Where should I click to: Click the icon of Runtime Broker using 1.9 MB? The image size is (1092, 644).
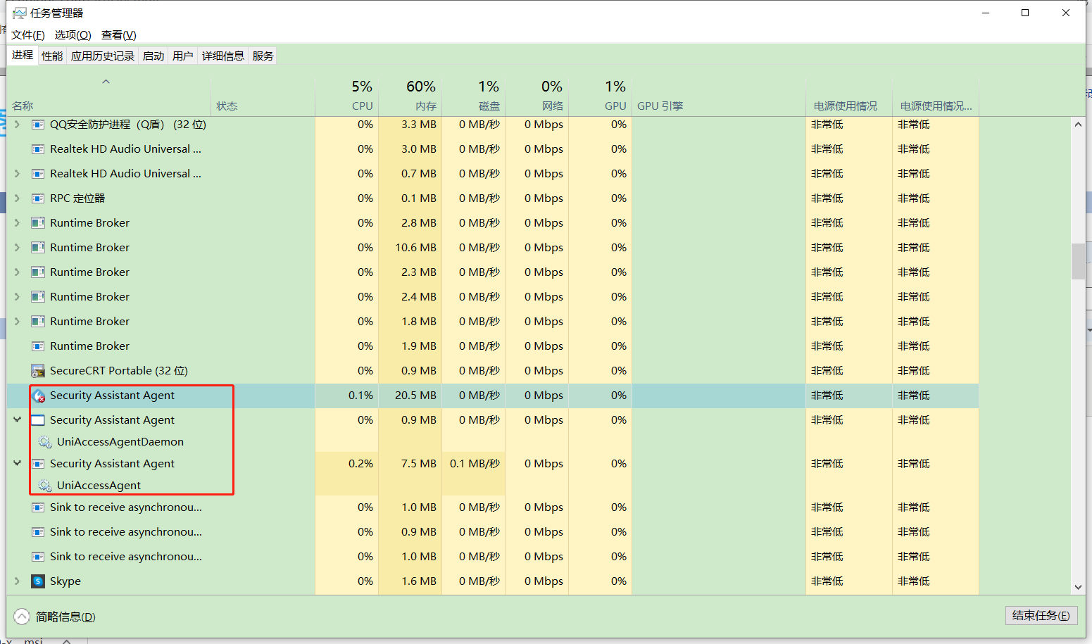[x=38, y=346]
